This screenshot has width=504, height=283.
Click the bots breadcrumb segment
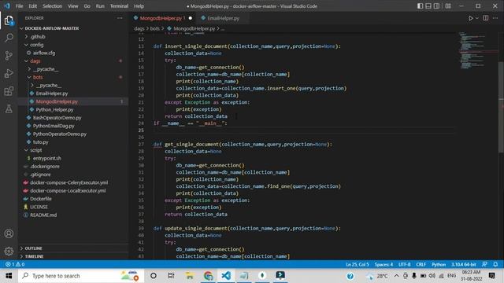click(x=154, y=28)
